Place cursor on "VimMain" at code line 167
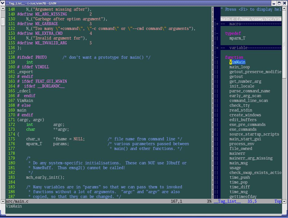This screenshot has height=218, width=288. coord(25,101)
